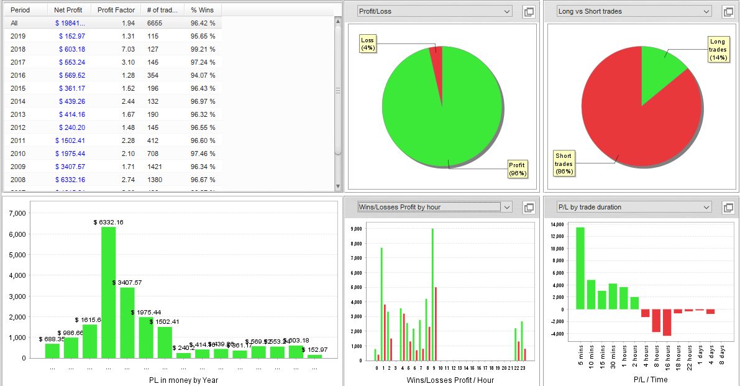740x386 pixels.
Task: Click the table scrollbar down arrow
Action: [338, 187]
